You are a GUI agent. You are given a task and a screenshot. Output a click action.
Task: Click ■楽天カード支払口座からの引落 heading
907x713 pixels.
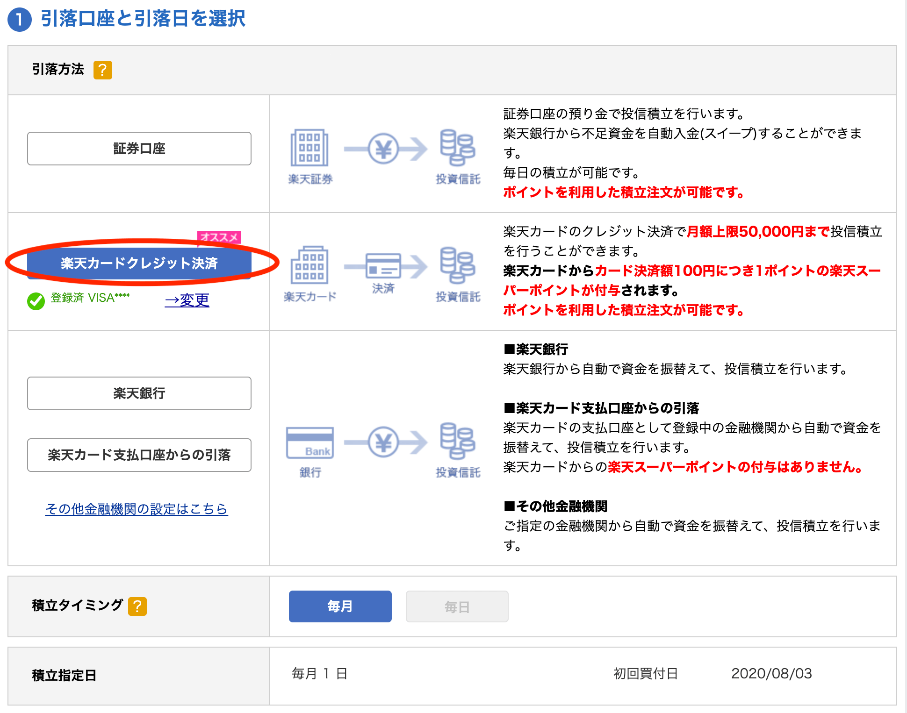click(601, 408)
